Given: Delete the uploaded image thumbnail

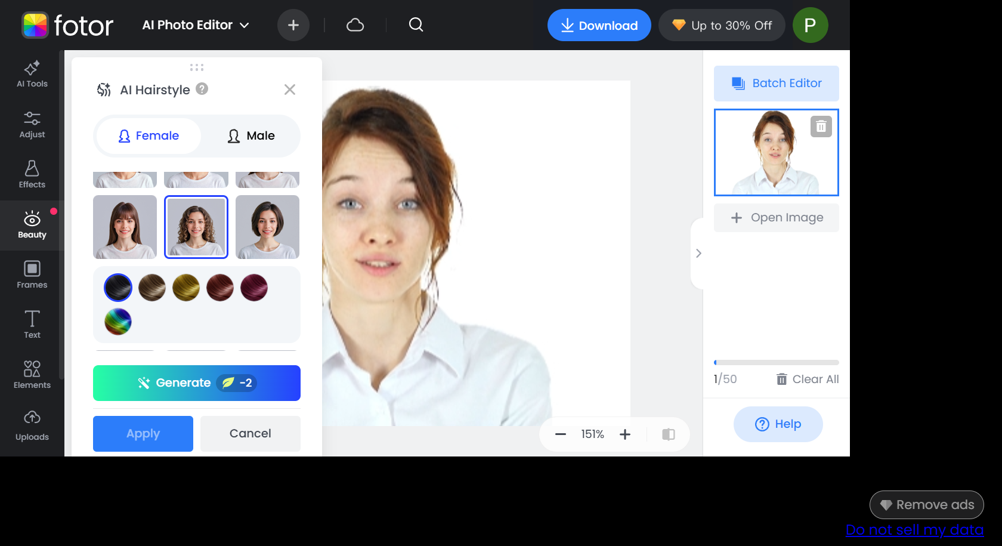Looking at the screenshot, I should (821, 127).
